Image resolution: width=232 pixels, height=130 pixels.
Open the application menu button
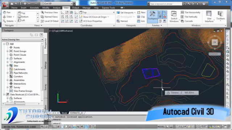coord(5,5)
